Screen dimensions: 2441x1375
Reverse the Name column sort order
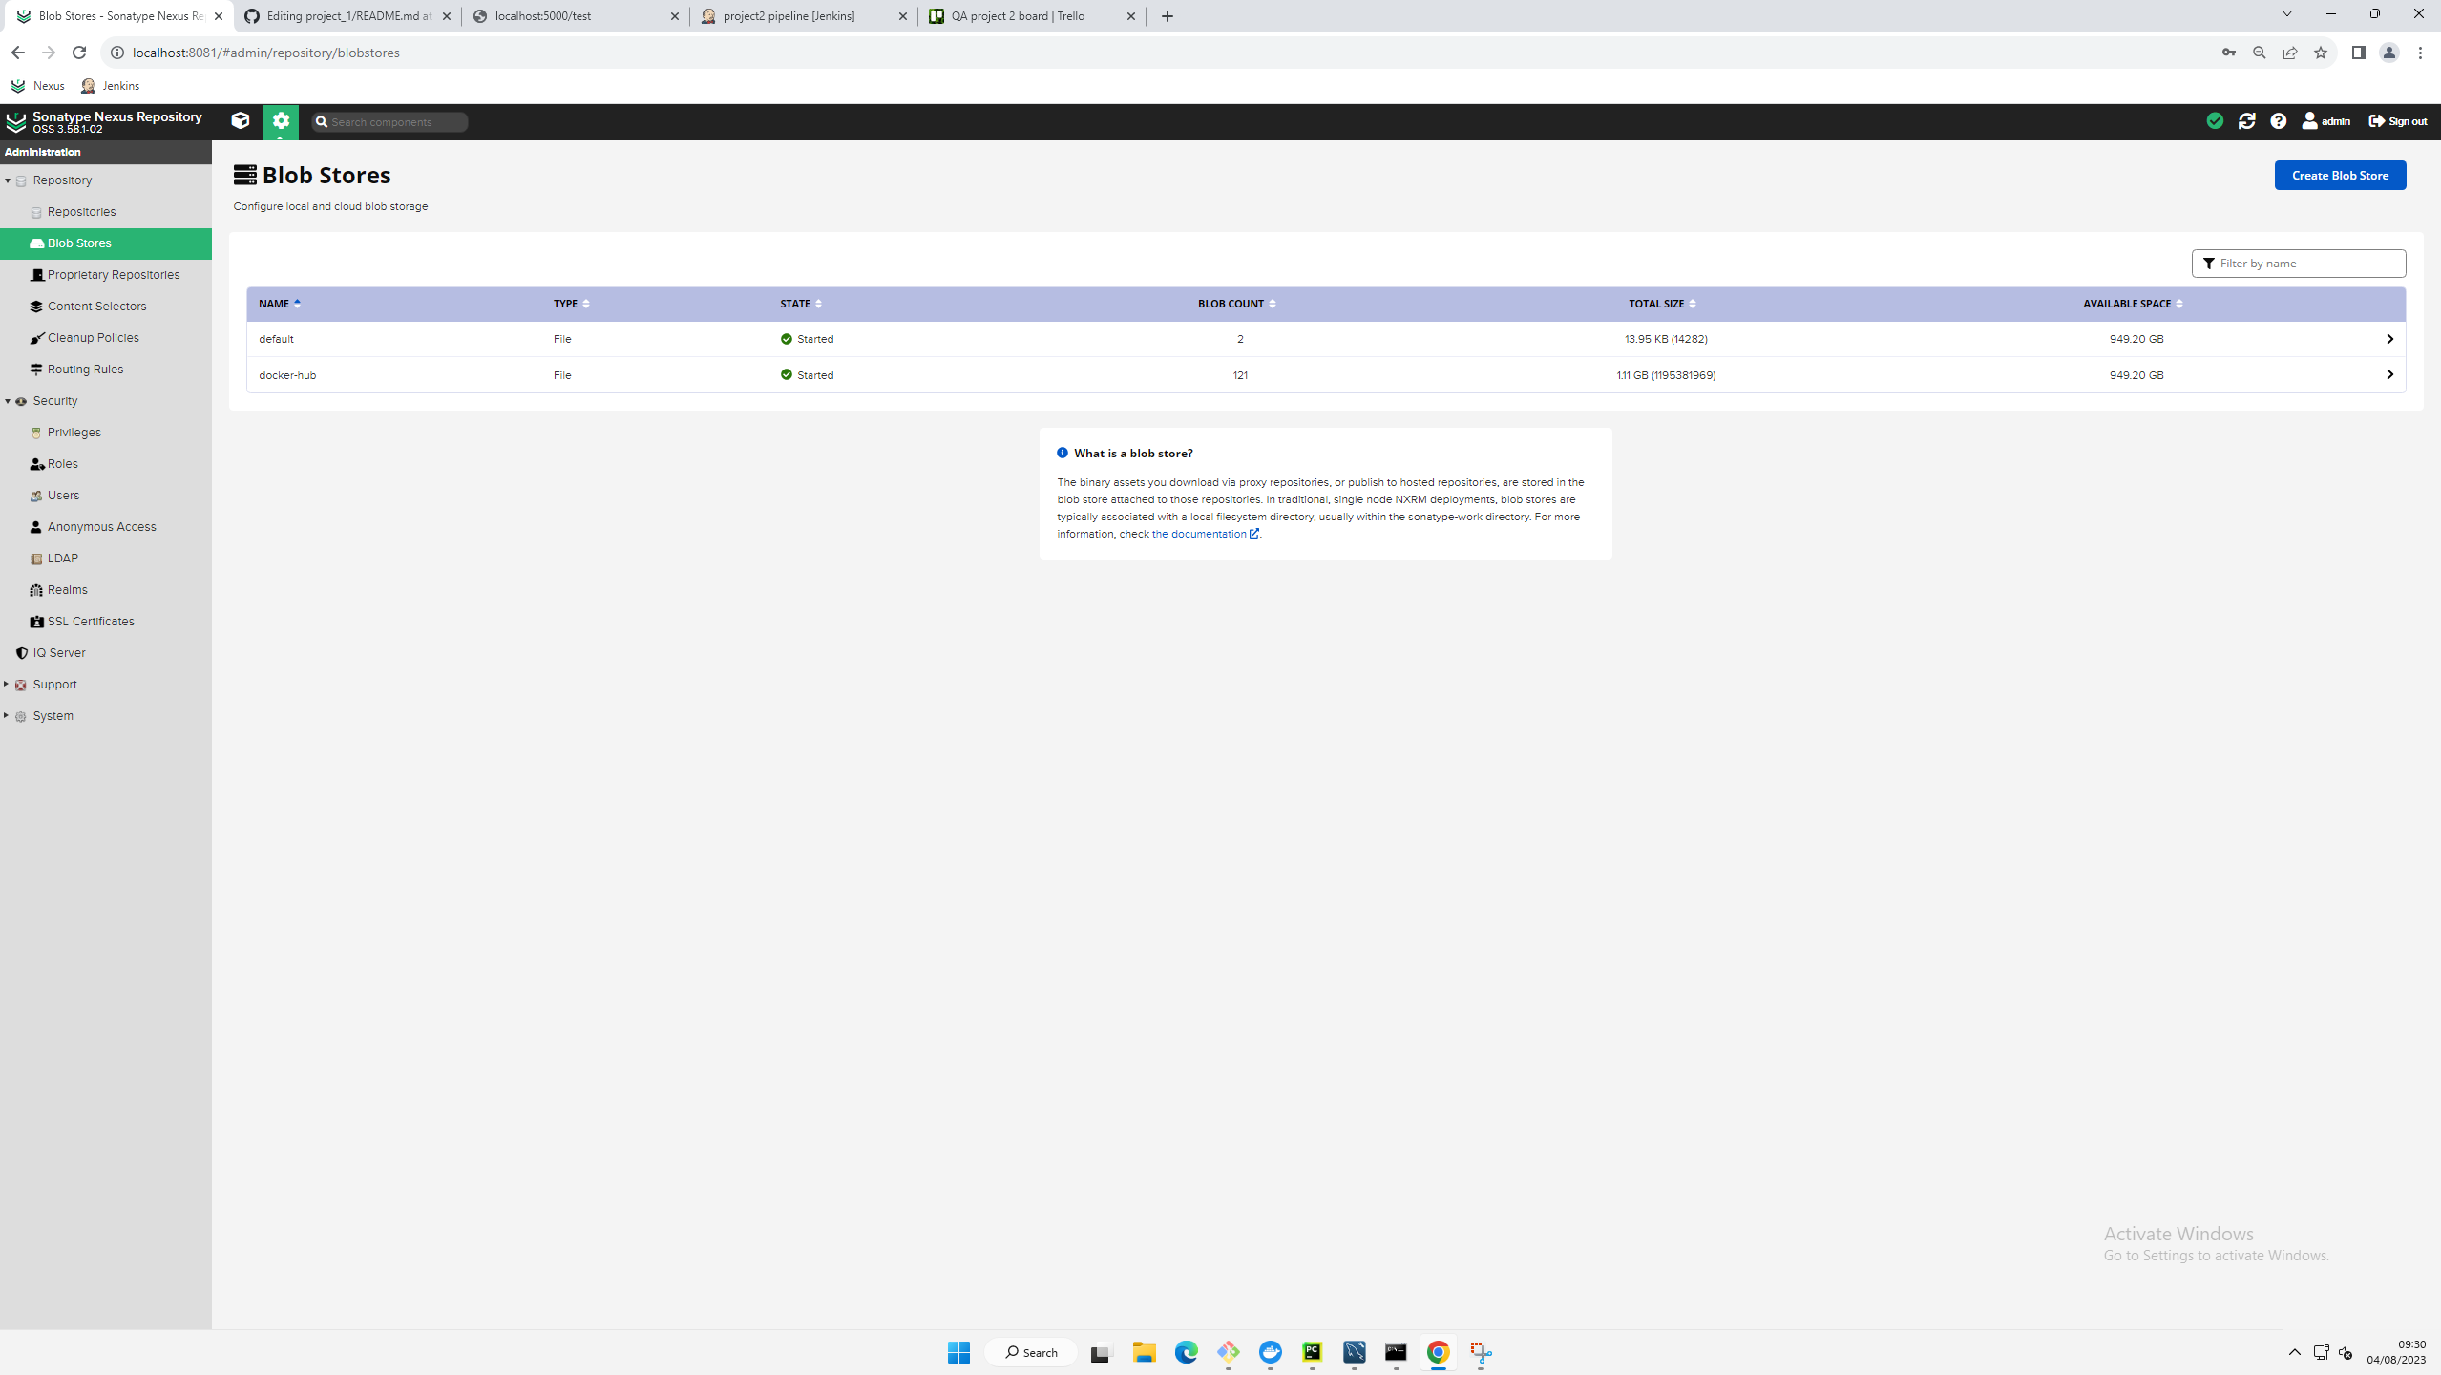(274, 304)
